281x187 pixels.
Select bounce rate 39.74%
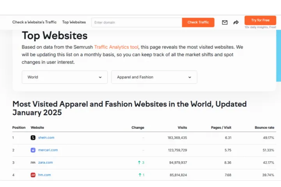pos(268,175)
